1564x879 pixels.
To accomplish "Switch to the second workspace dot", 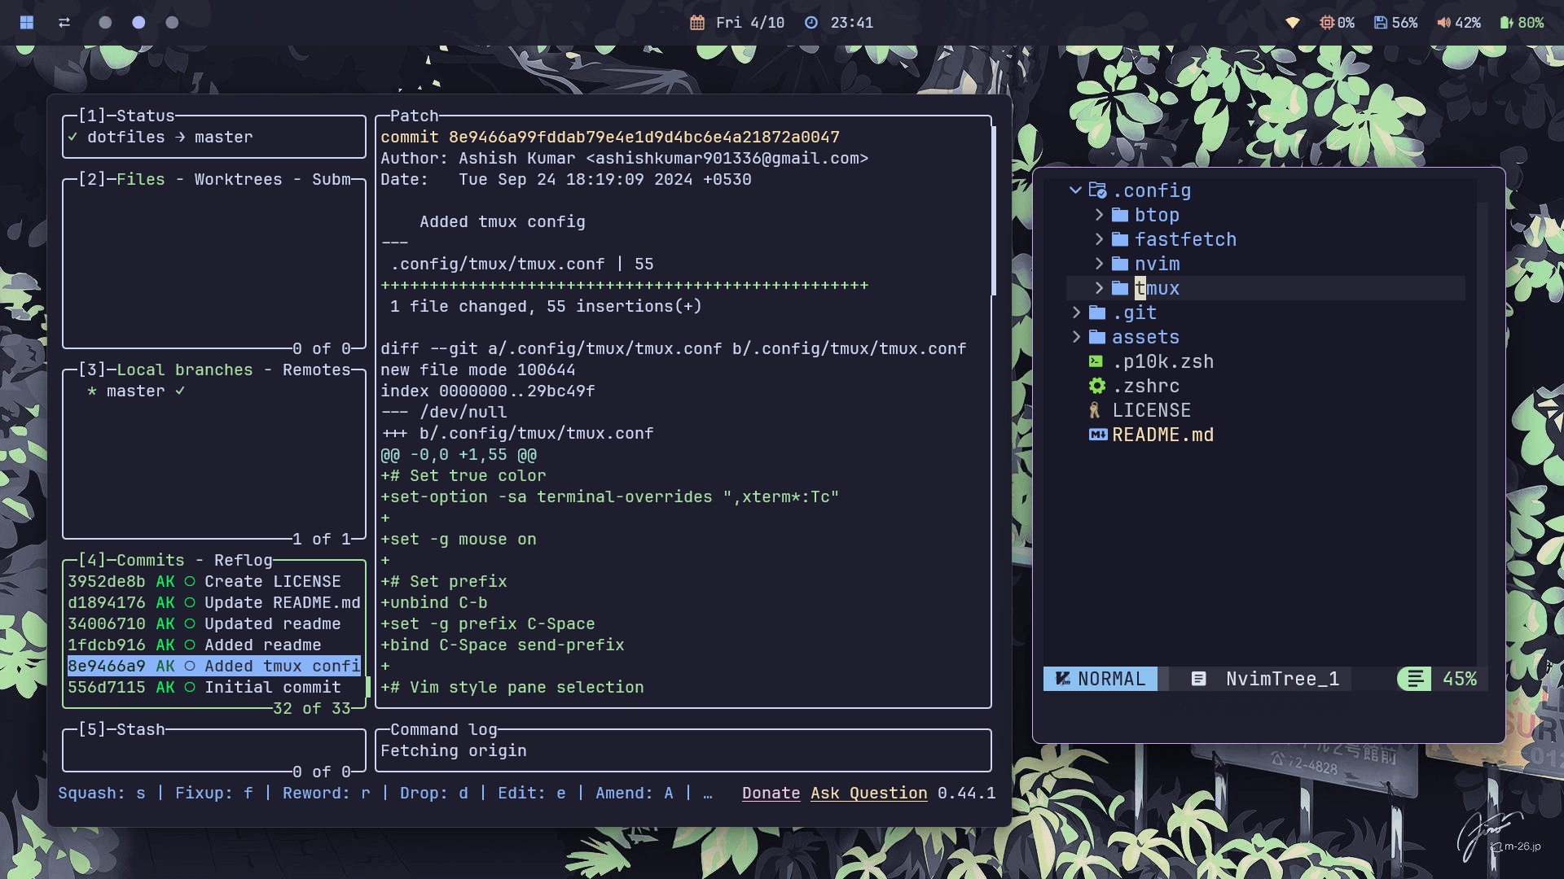I will coord(138,23).
